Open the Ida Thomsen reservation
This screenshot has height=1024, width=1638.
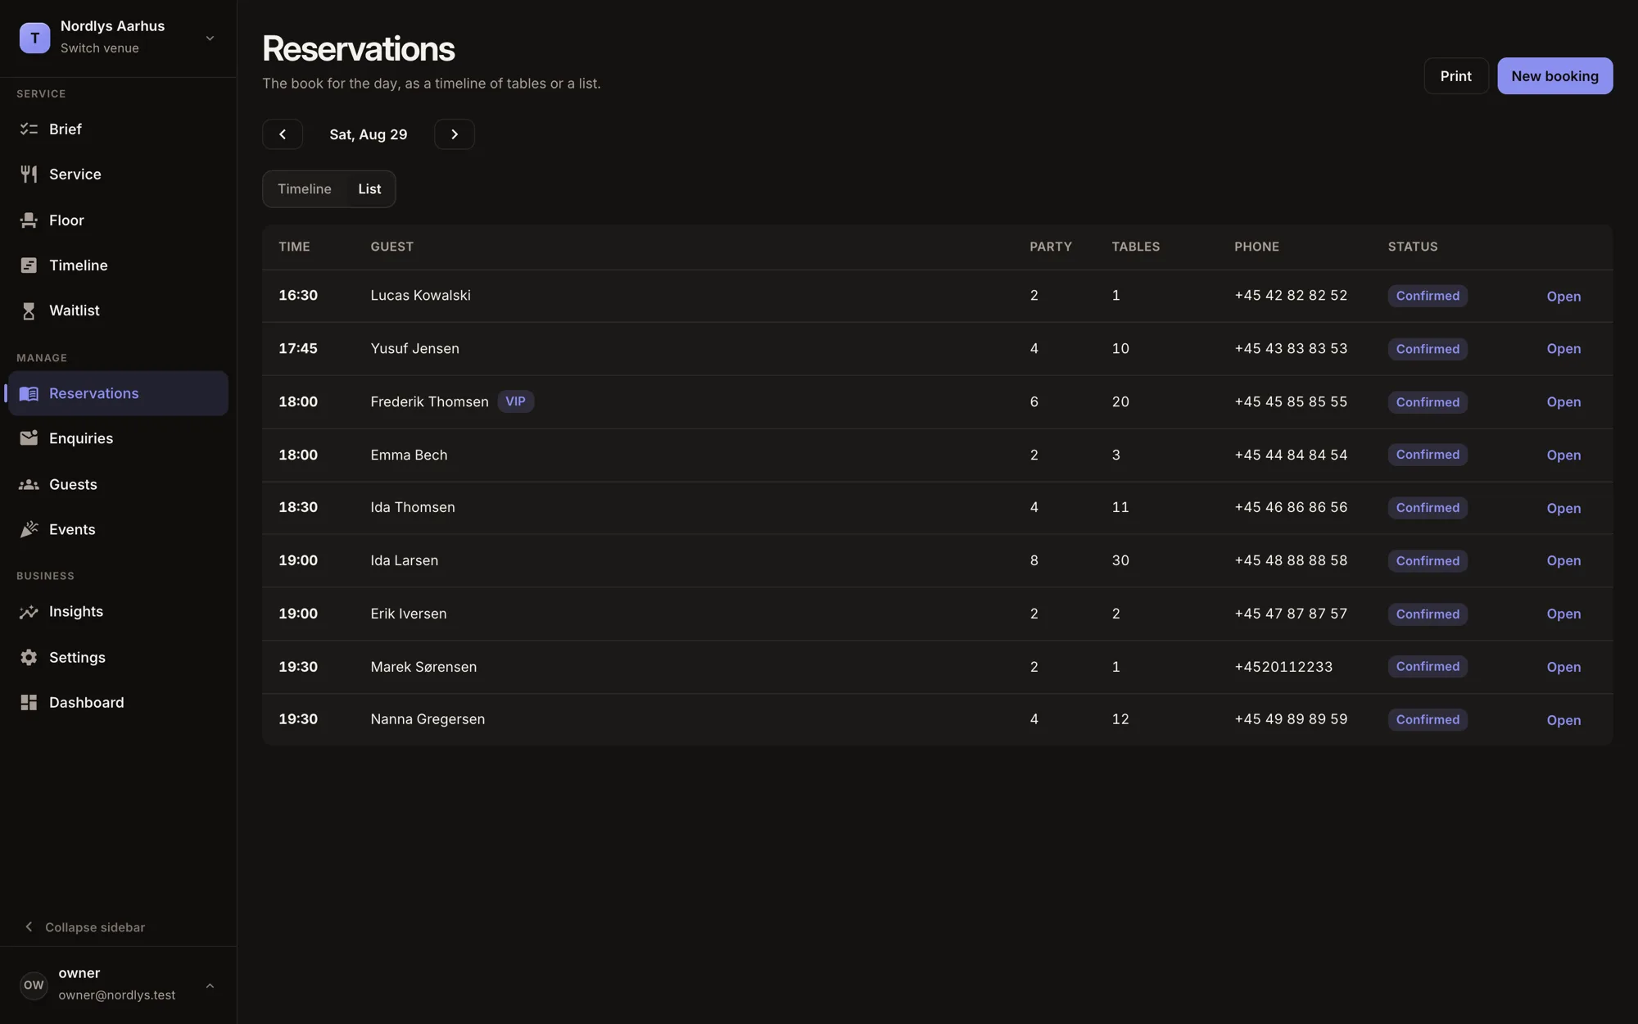[1563, 508]
